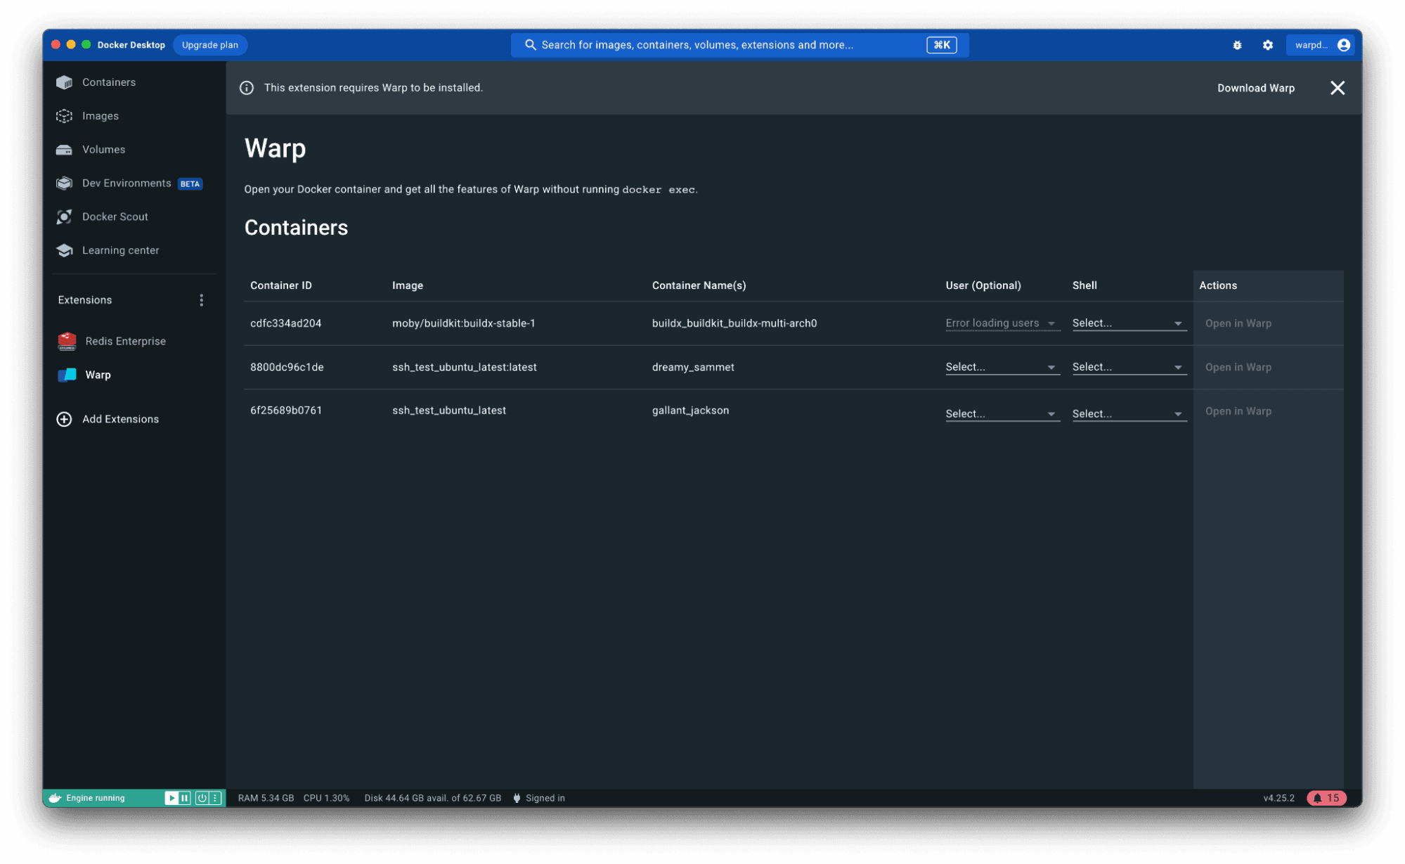Viewport: 1405px width, 864px height.
Task: Click the engine power button icon
Action: (x=202, y=798)
